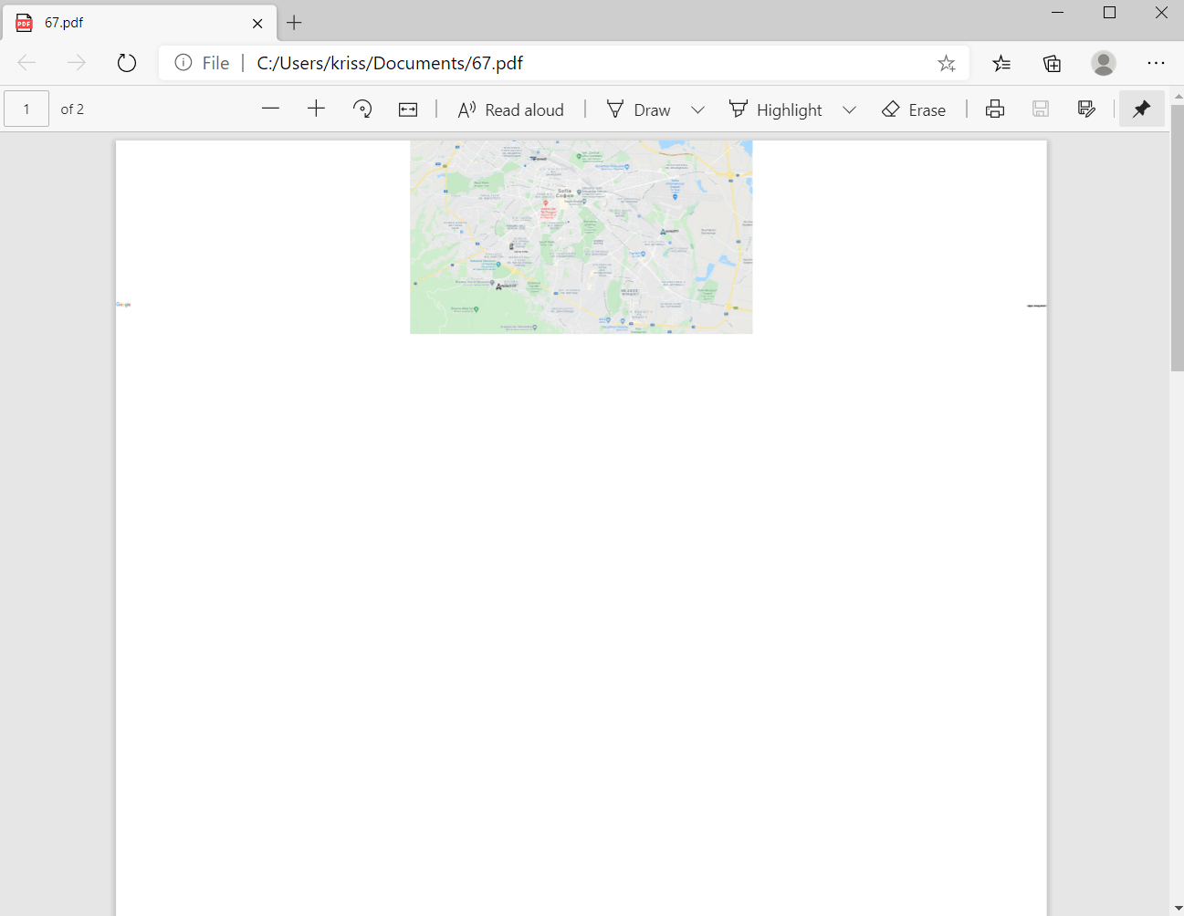Open the Draw pen options dropdown

click(x=698, y=109)
